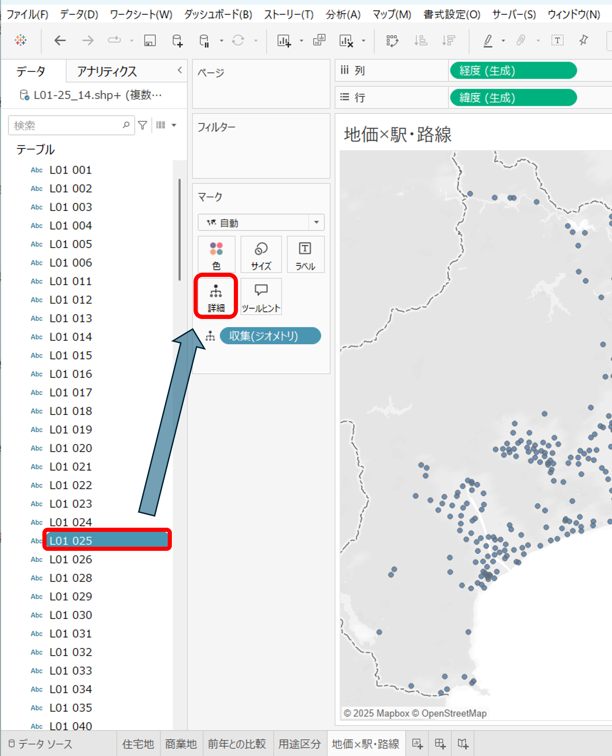The width and height of the screenshot is (612, 756).
Task: Click the save disk icon
Action: pos(150,41)
